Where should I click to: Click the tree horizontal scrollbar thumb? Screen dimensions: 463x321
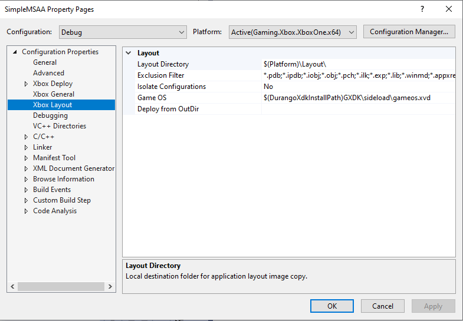point(61,286)
